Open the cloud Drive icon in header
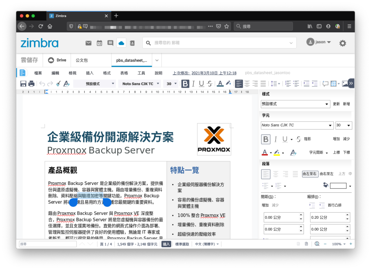The height and width of the screenshot is (270, 371). (x=121, y=43)
